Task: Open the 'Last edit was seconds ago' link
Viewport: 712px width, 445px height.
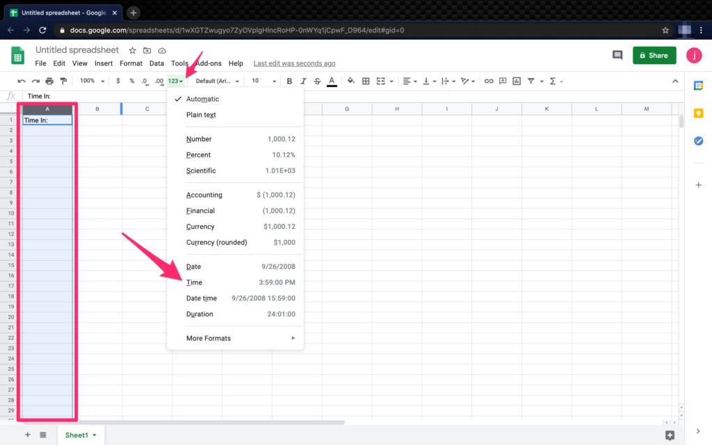Action: click(x=294, y=63)
